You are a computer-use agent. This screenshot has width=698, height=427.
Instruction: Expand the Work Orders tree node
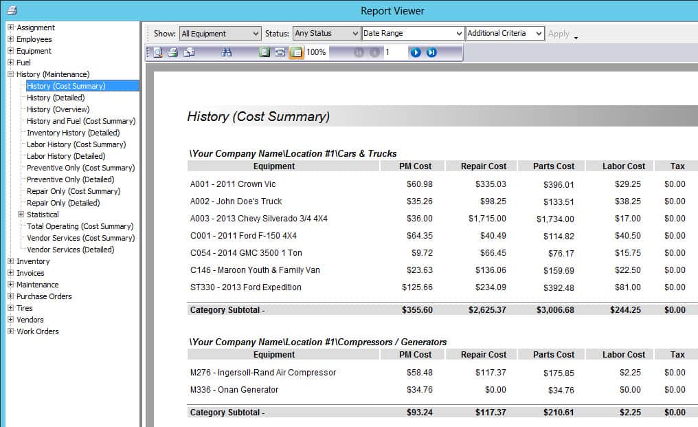(x=11, y=331)
